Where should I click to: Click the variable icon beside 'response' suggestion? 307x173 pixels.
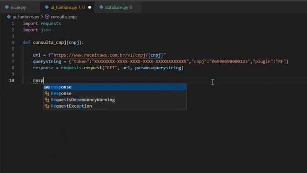click(x=47, y=87)
